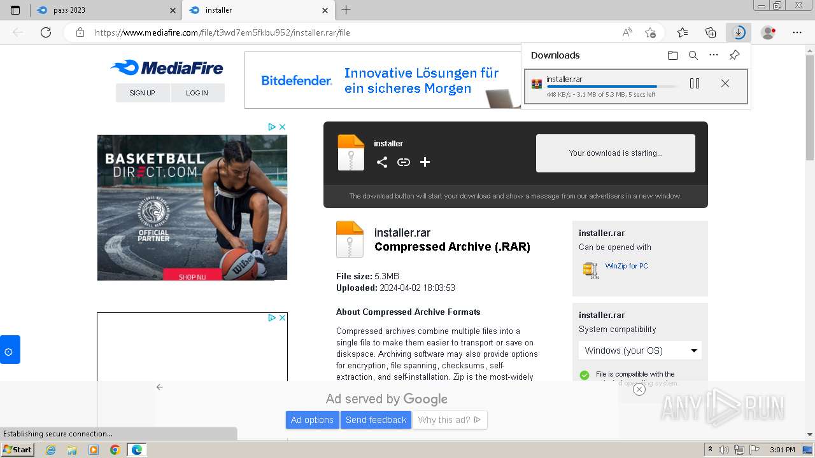
Task: Reload the current page
Action: (x=46, y=32)
